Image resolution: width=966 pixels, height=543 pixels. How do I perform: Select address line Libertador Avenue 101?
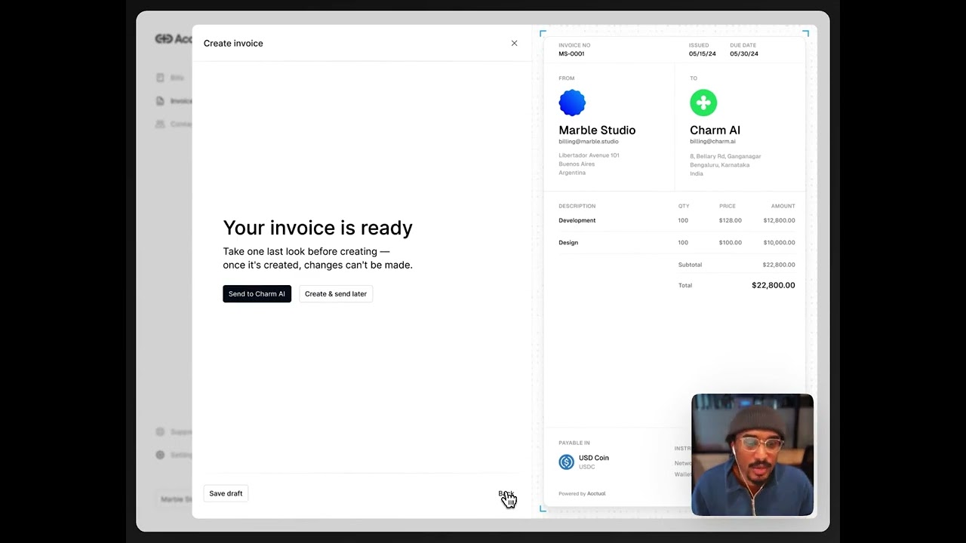tap(589, 155)
